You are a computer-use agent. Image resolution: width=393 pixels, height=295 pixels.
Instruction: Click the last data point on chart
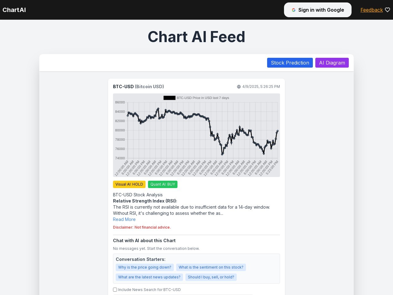278,131
